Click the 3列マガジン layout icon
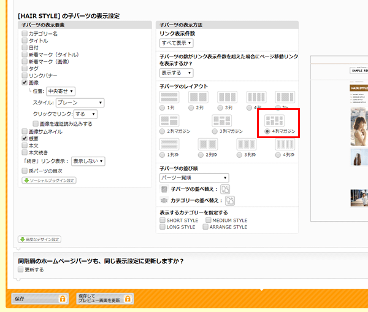Image resolution: width=368 pixels, height=312 pixels. 221,120
